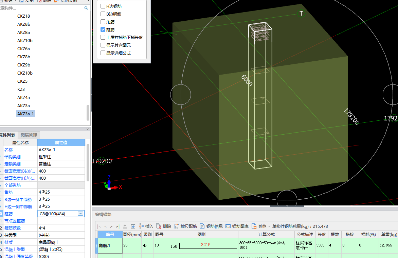Click into the component search field
This screenshot has height=258, width=398.
point(42,8)
